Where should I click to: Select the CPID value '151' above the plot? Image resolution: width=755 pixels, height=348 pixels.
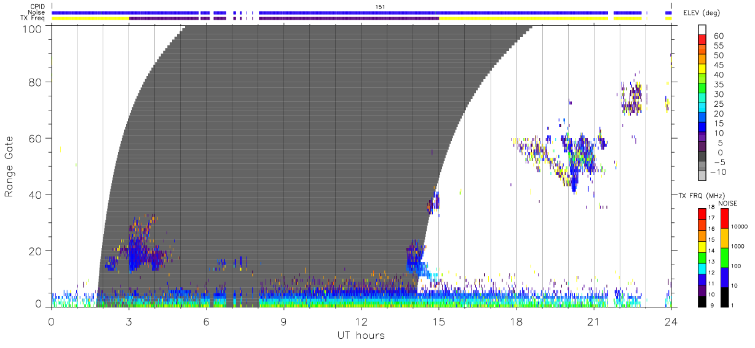tap(381, 7)
